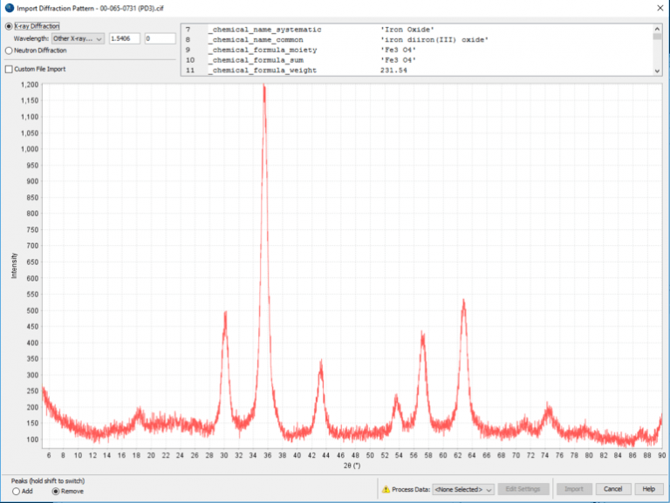Select the Neutron Diffraction option
The height and width of the screenshot is (503, 670).
click(x=9, y=51)
